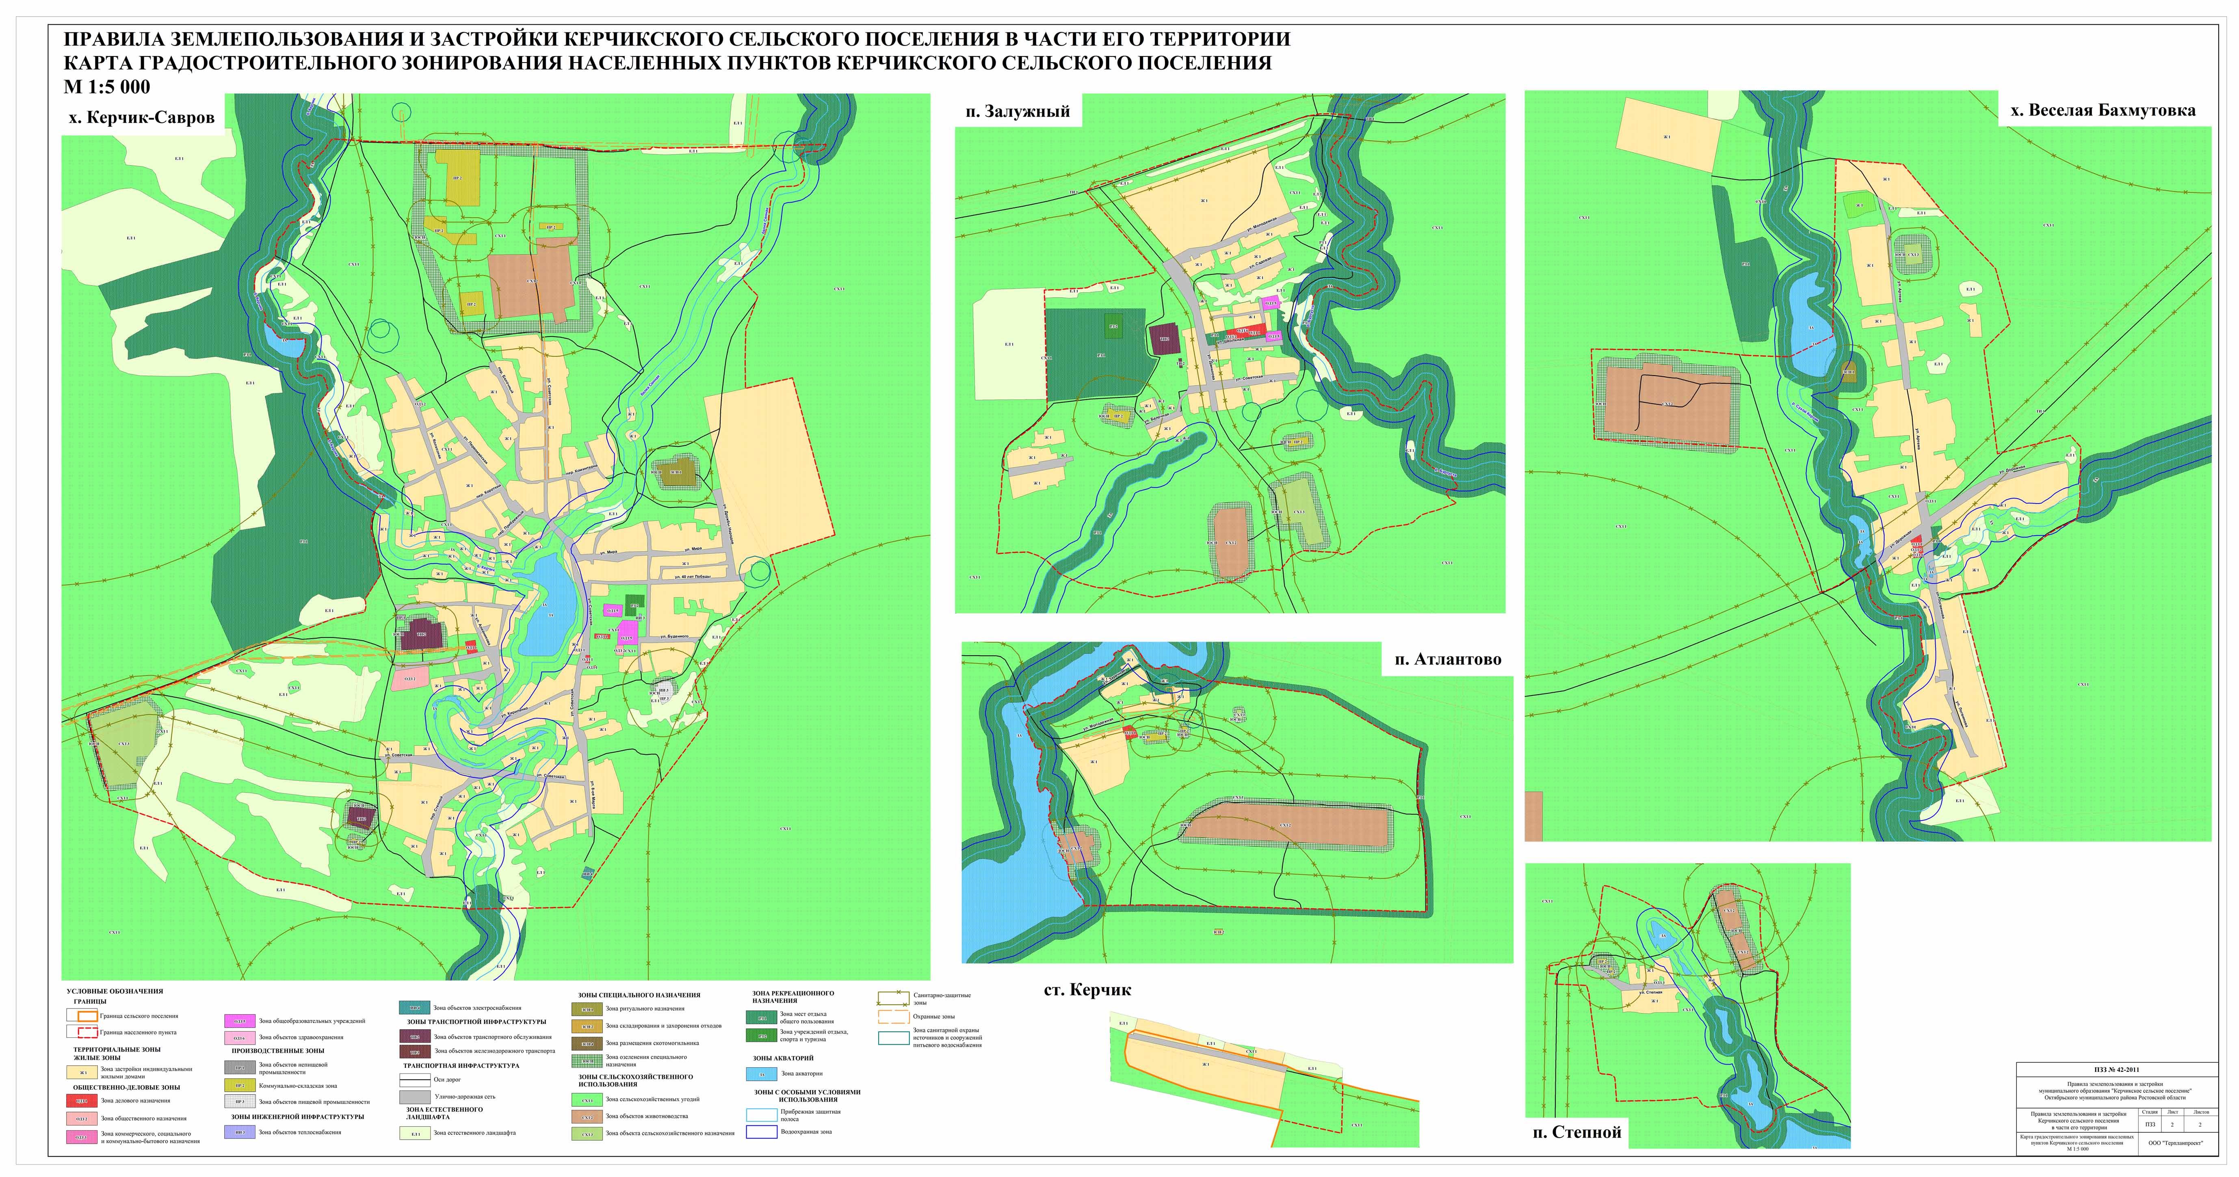Click the legend heading 'ЗОНЫ АКВАТОРИЙ'
This screenshot has height=1177, width=2239.
[783, 1058]
